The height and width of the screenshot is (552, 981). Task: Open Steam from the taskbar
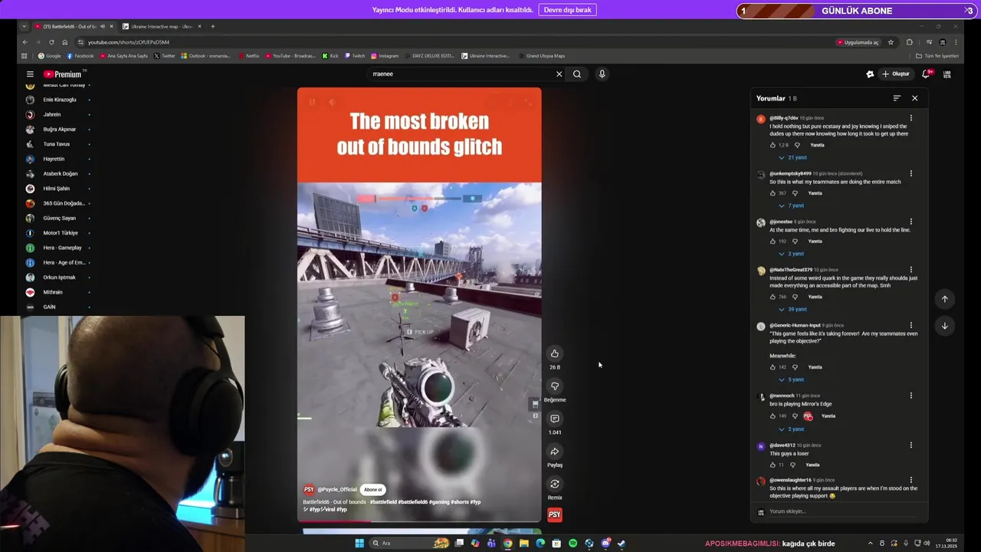(x=622, y=544)
